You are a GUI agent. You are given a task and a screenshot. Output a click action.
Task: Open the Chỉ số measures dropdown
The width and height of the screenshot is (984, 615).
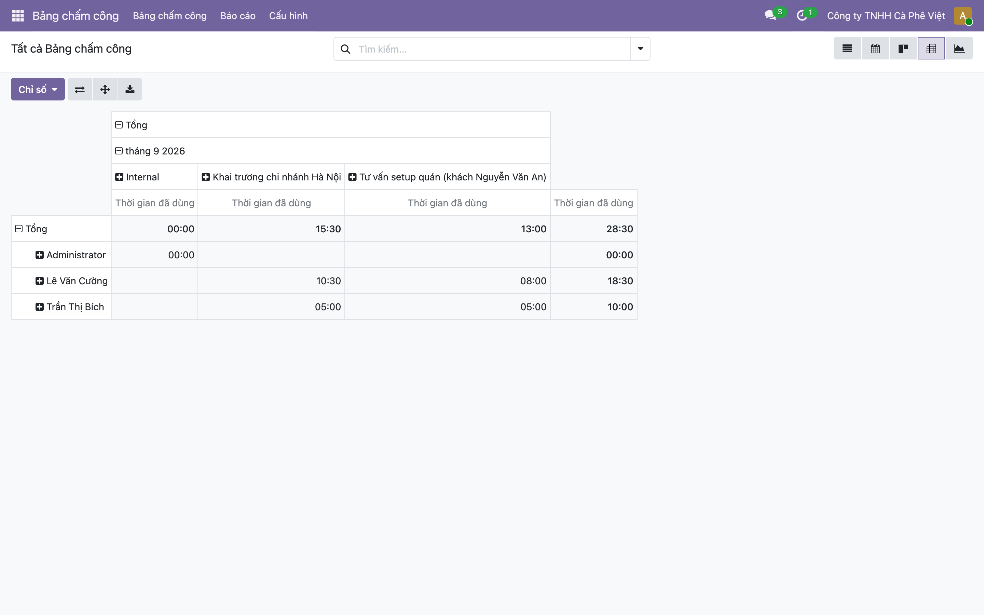tap(38, 89)
